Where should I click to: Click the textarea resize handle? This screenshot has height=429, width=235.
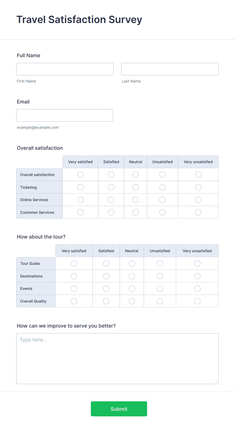point(216,381)
